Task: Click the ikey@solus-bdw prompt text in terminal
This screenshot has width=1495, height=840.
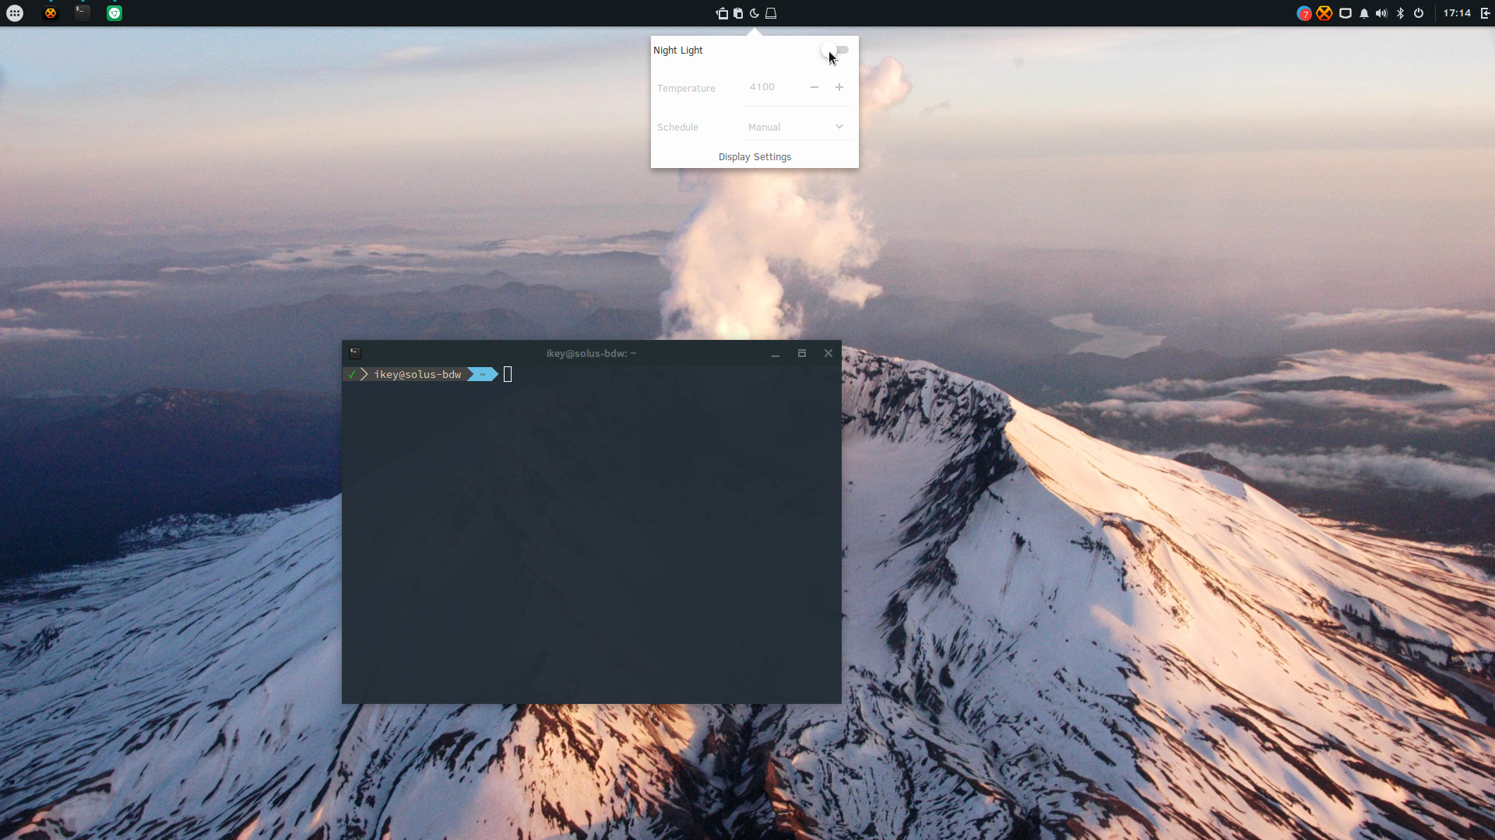Action: (x=417, y=375)
